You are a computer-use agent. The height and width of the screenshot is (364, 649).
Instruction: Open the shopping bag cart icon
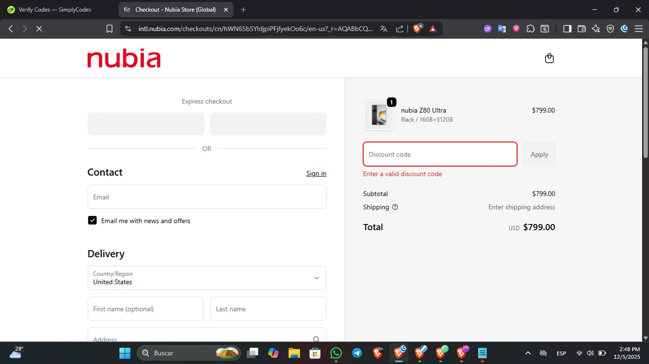point(549,58)
